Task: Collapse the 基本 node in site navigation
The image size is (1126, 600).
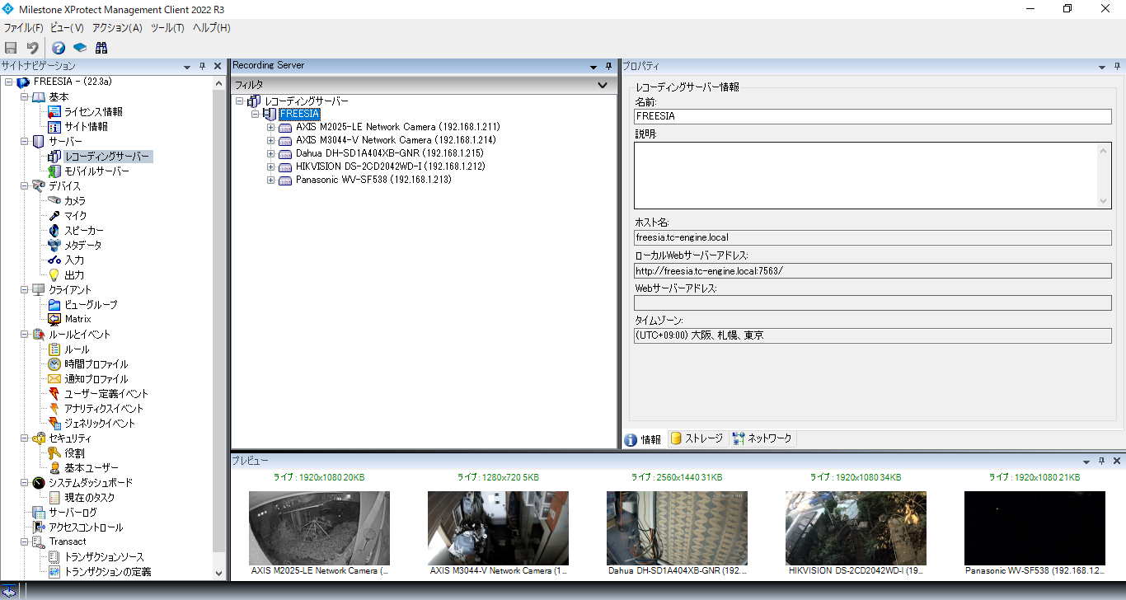Action: pyautogui.click(x=24, y=97)
